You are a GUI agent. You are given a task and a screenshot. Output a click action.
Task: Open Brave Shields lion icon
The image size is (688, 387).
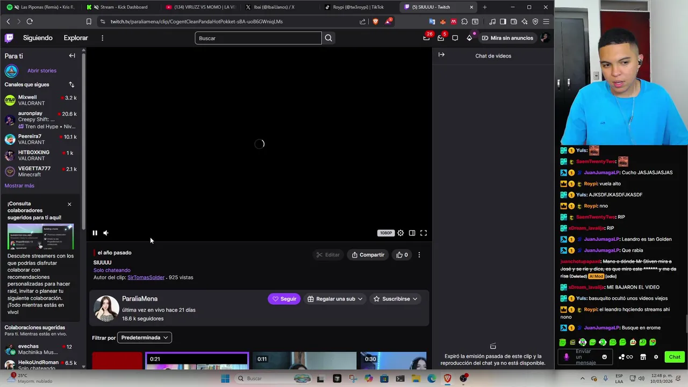point(375,21)
